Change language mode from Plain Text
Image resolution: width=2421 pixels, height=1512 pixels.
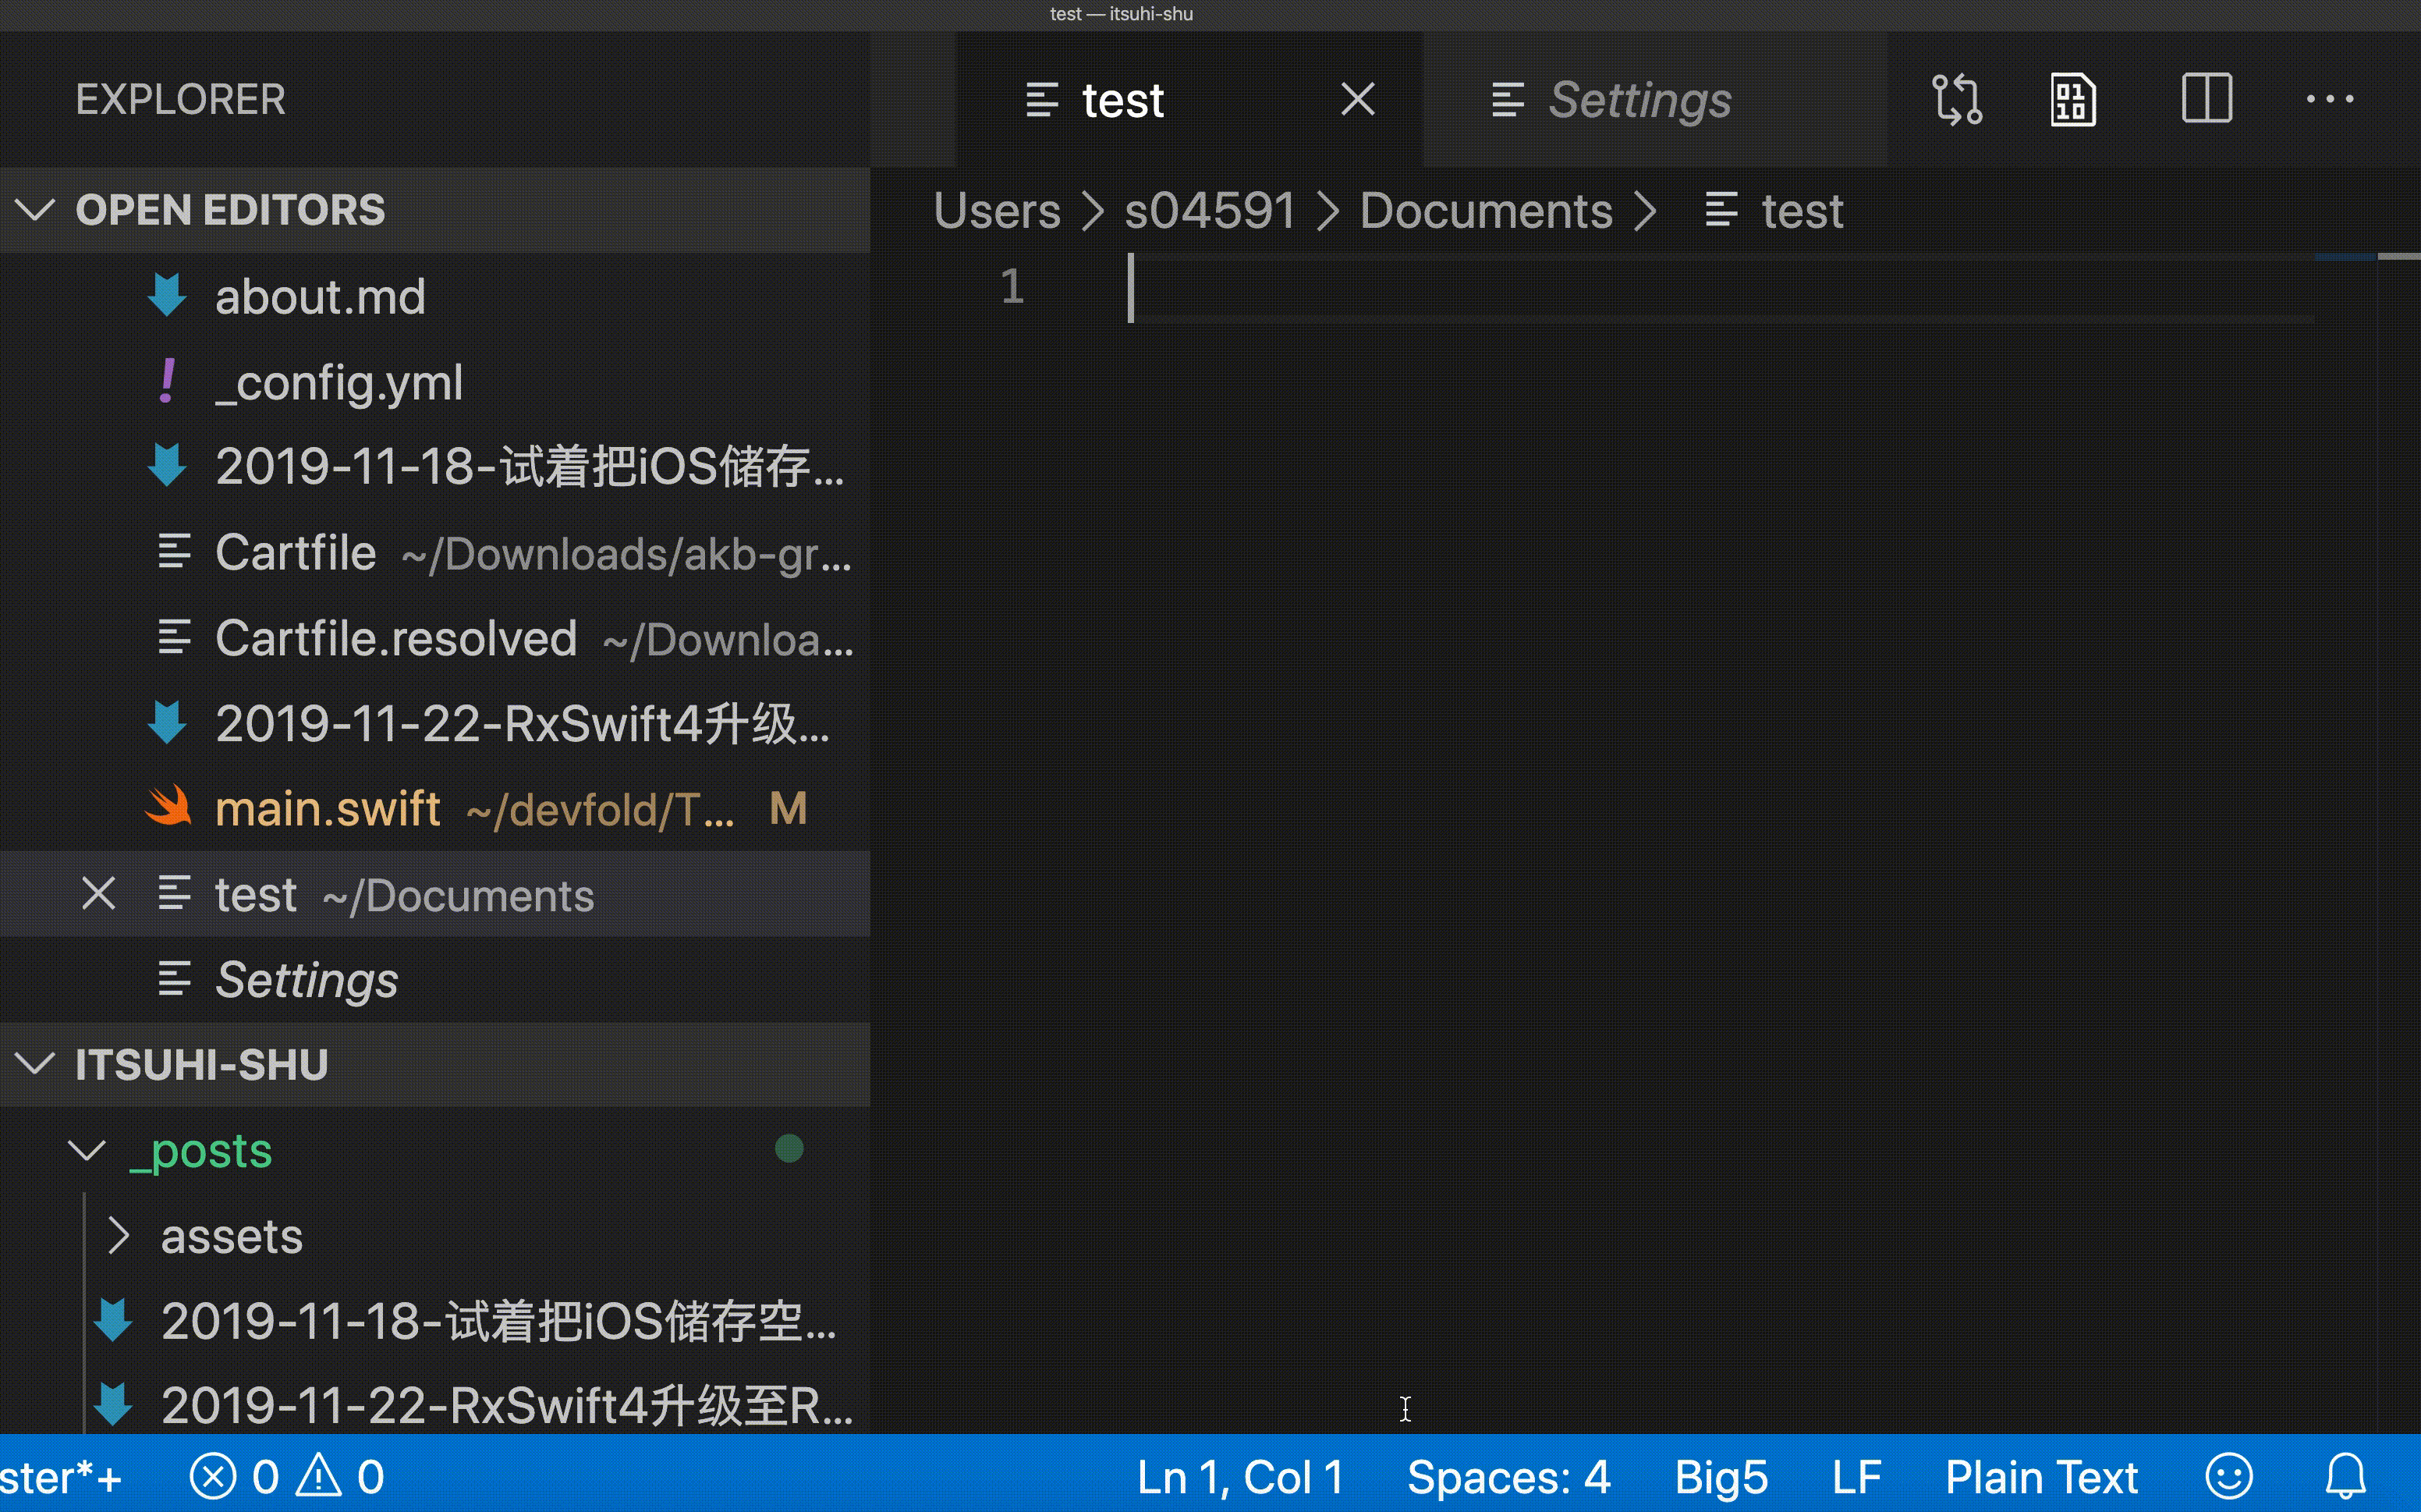tap(2040, 1476)
